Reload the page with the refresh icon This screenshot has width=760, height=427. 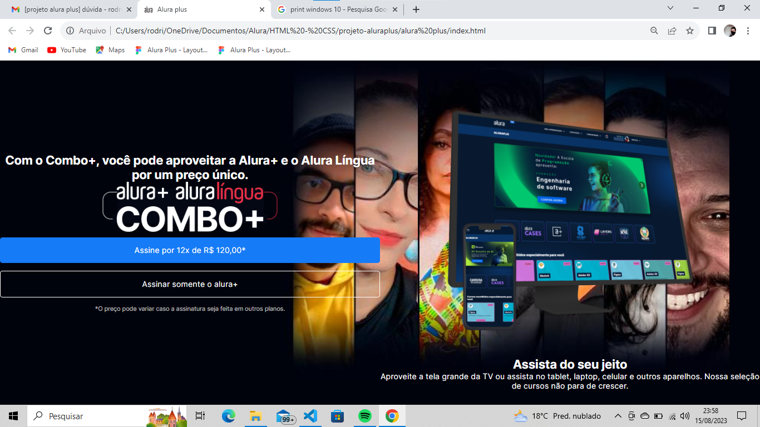[x=48, y=31]
